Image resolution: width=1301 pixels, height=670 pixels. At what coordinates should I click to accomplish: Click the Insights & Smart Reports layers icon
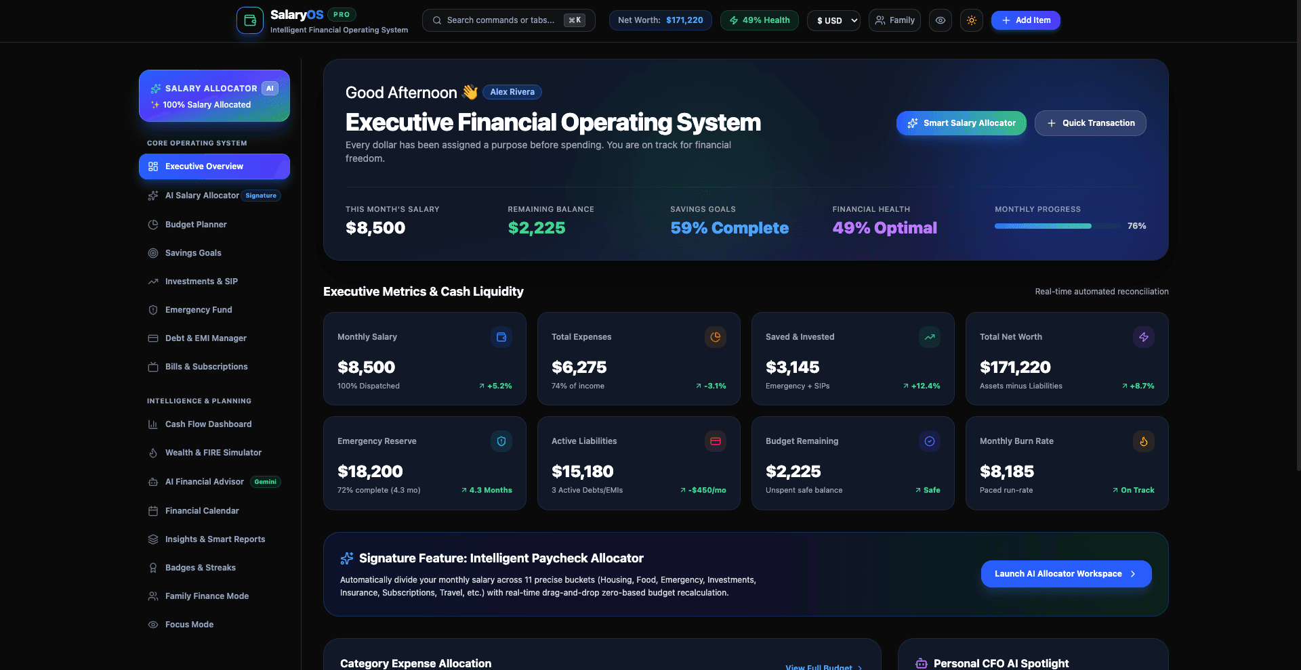tap(153, 539)
